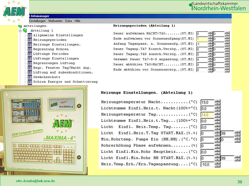Select the Gewächsschutz tree icon
This screenshot has width=249, height=186.
click(30, 77)
